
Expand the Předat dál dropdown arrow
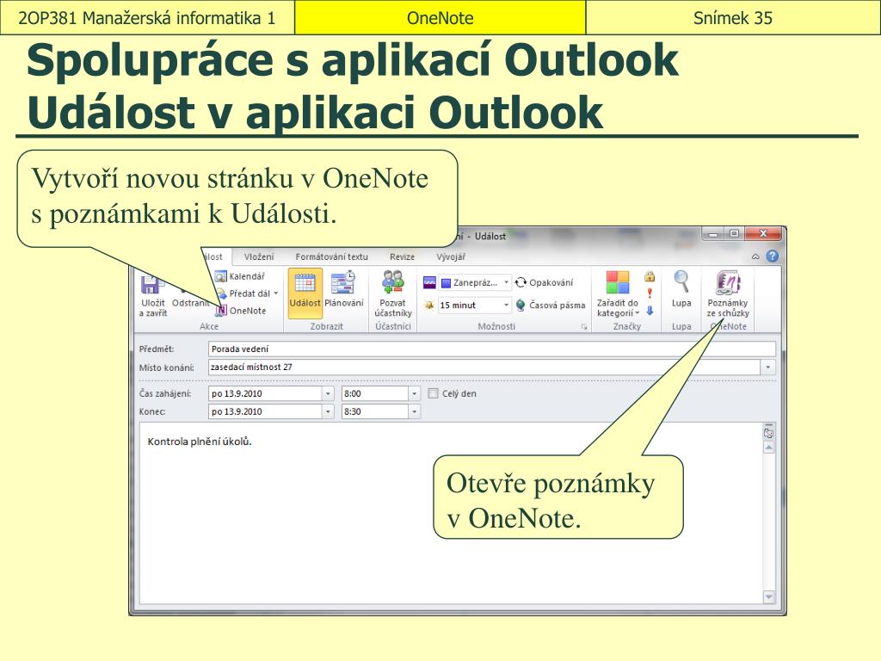pos(276,293)
